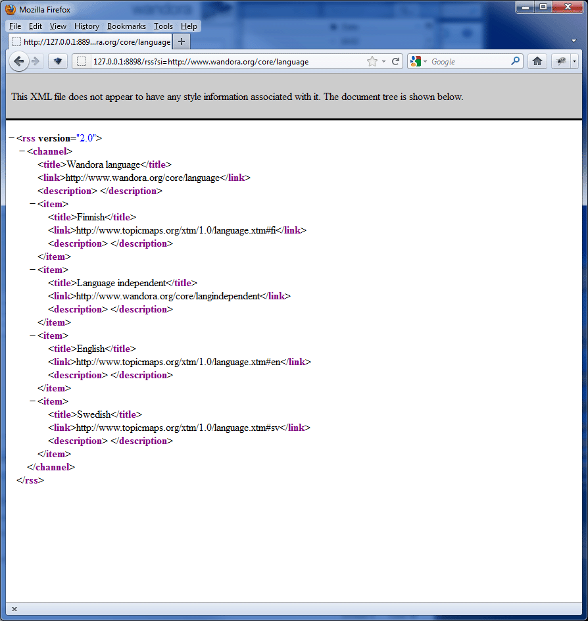Go back using the back arrow
The height and width of the screenshot is (621, 588).
[x=19, y=61]
